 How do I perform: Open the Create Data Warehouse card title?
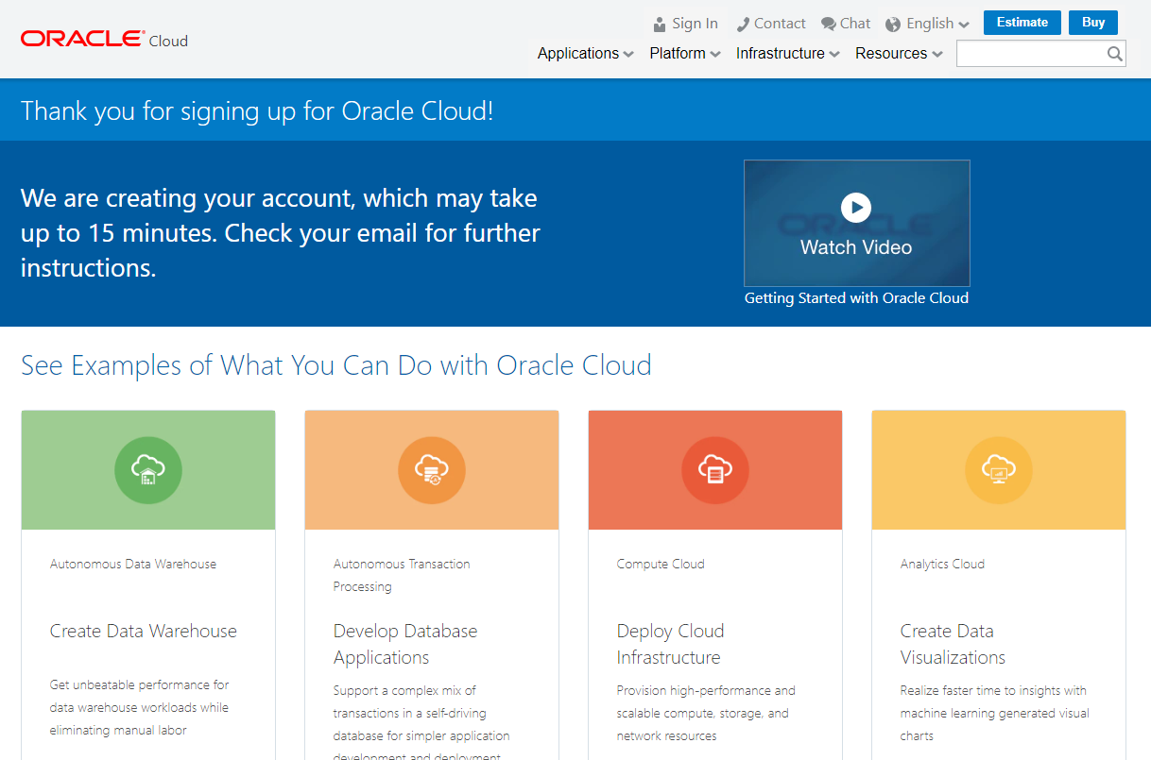tap(144, 632)
